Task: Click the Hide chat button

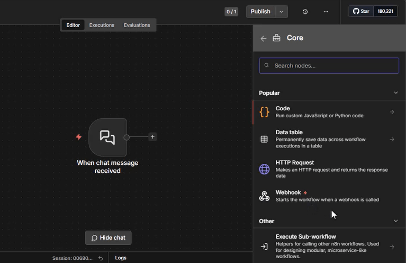Action: (x=108, y=238)
